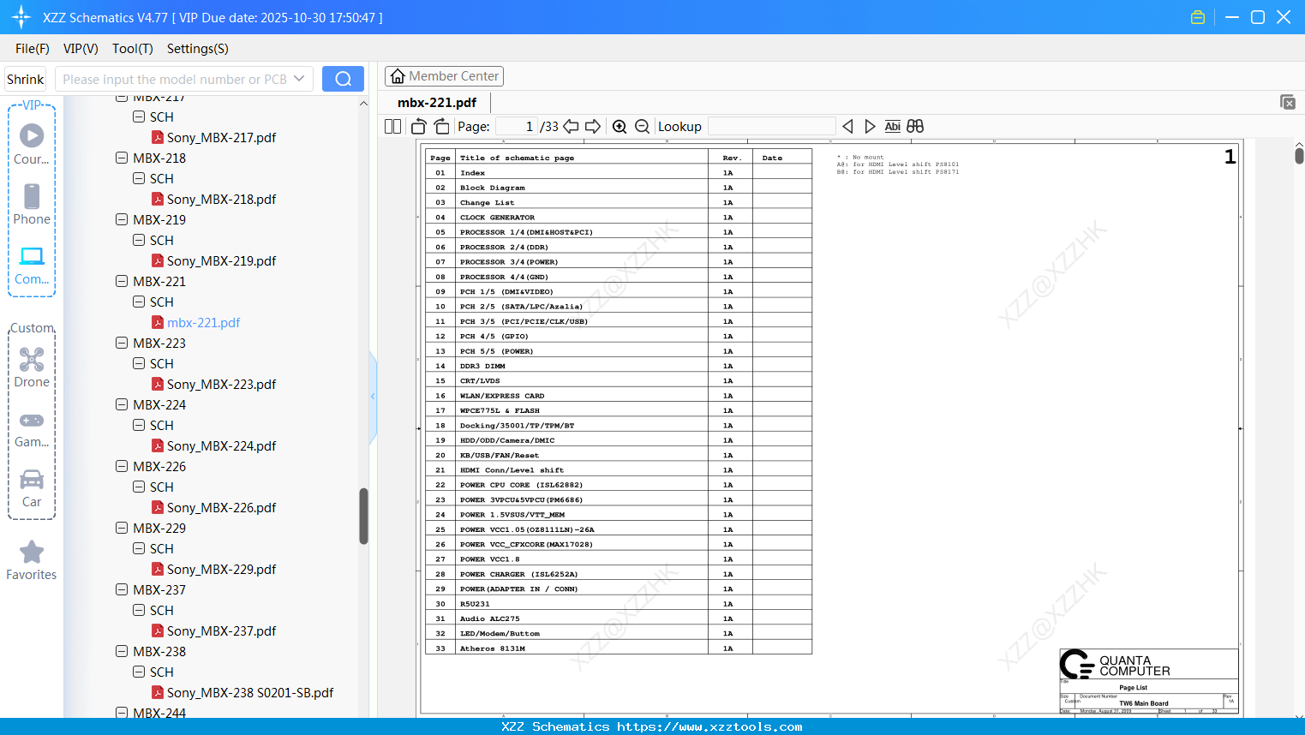Open Sony_MBX-226.pdf from the tree
Viewport: 1305px width, 735px height.
[221, 507]
